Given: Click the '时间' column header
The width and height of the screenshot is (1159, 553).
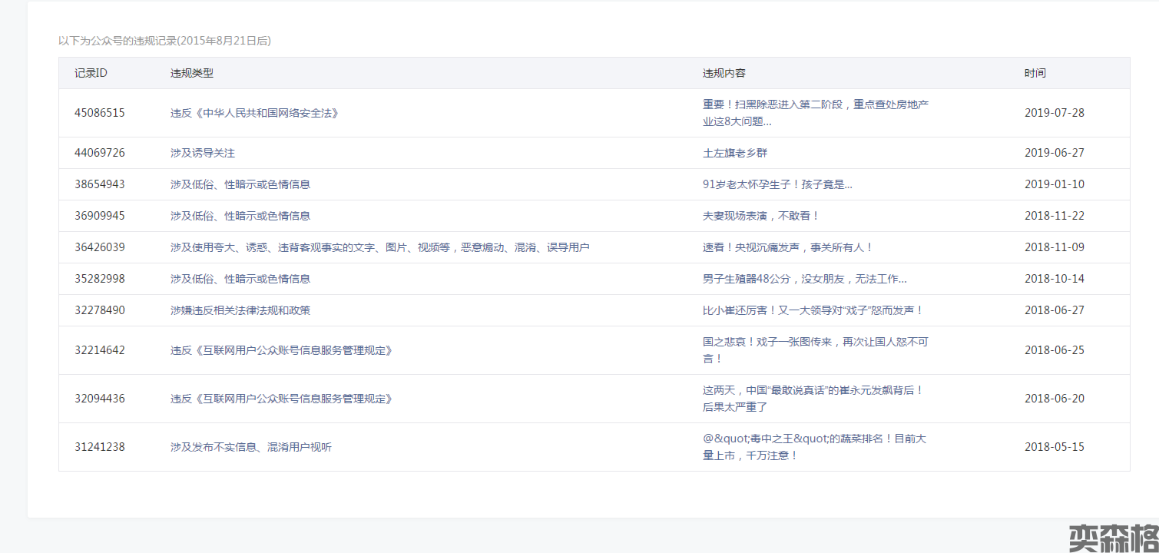Looking at the screenshot, I should pos(1035,73).
